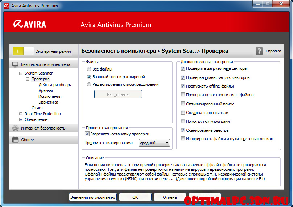Uncheck Проверить загрузочные секторы
Viewport: 293px width, 207px height.
[x=183, y=68]
